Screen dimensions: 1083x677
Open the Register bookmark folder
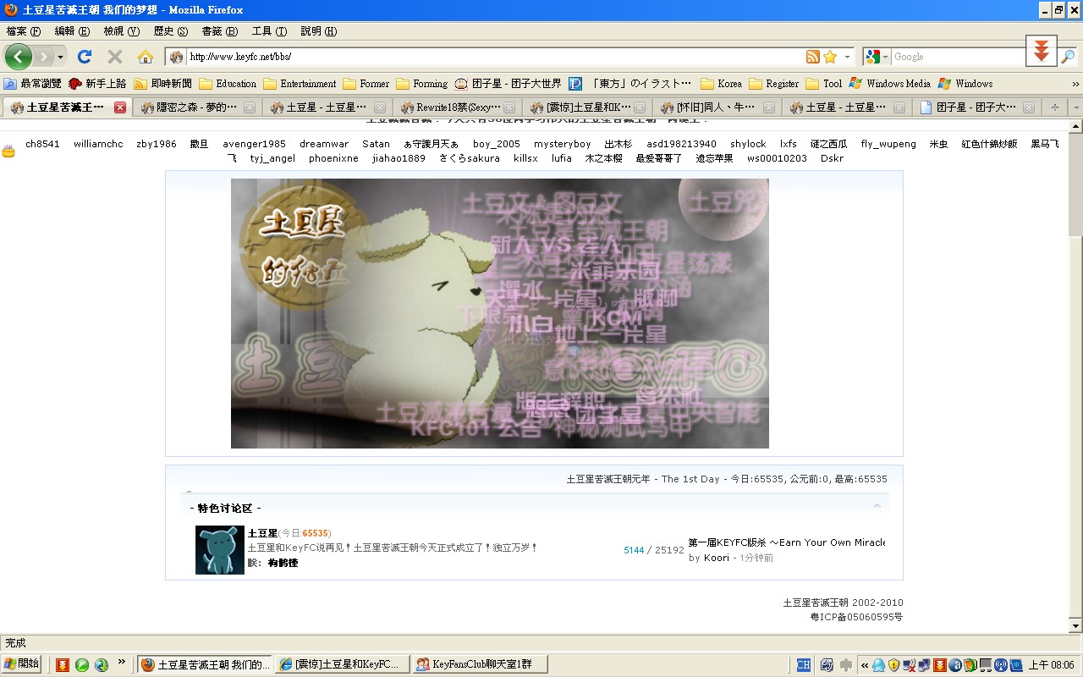pyautogui.click(x=774, y=84)
